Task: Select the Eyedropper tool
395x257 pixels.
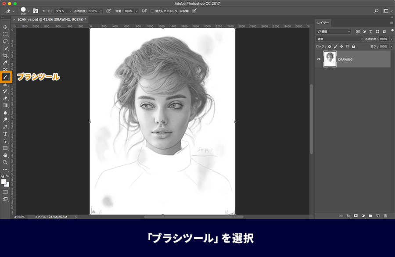Action: click(5, 62)
